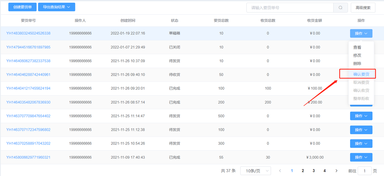Click the ¥3,000.00 amount cell
The height and width of the screenshot is (176, 384).
click(x=315, y=157)
